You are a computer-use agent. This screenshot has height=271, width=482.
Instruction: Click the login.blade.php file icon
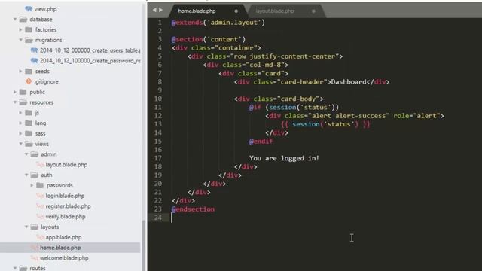40,196
